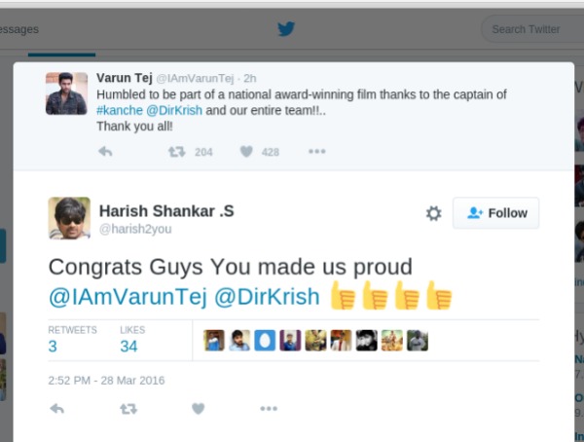Reply to Varun Tej's tweet
This screenshot has height=442, width=584.
105,151
